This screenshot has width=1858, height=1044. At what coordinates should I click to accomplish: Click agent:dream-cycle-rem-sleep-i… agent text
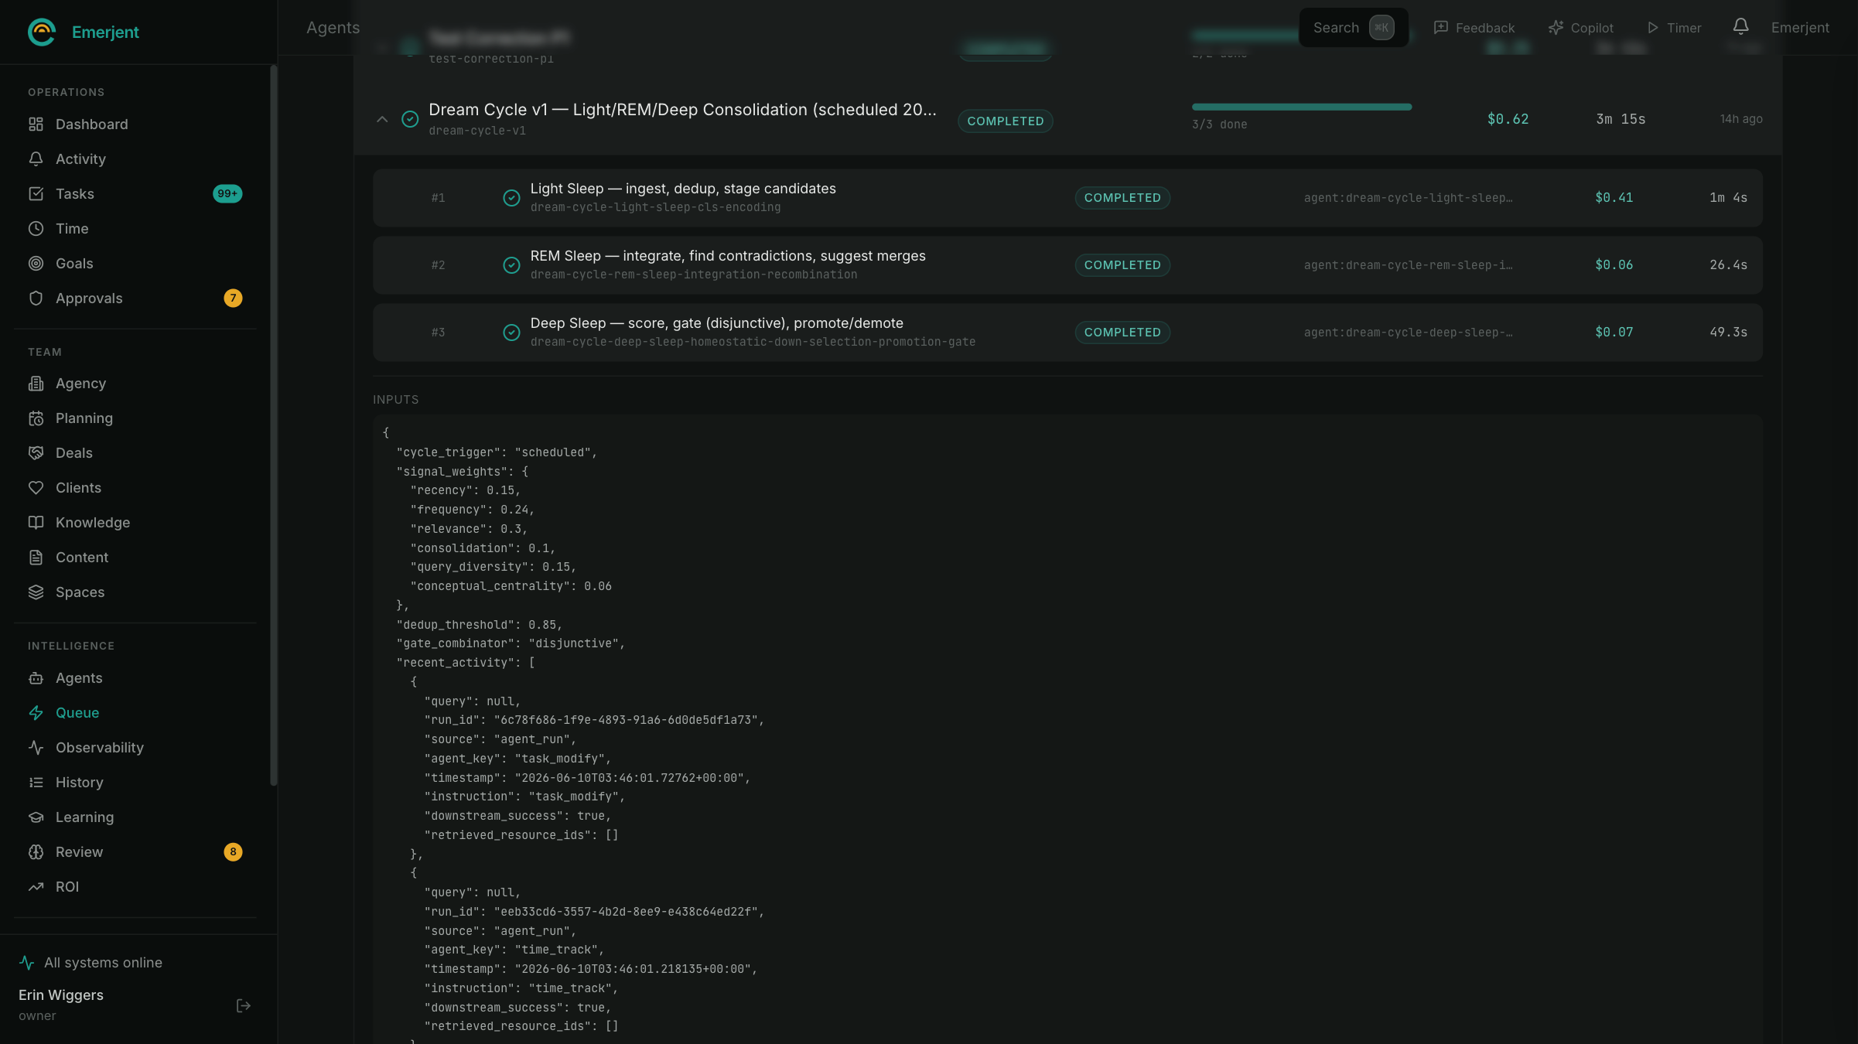1408,265
